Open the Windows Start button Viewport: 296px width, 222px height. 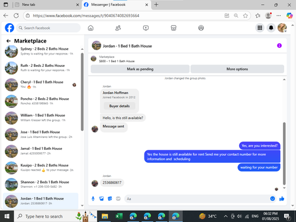7,216
